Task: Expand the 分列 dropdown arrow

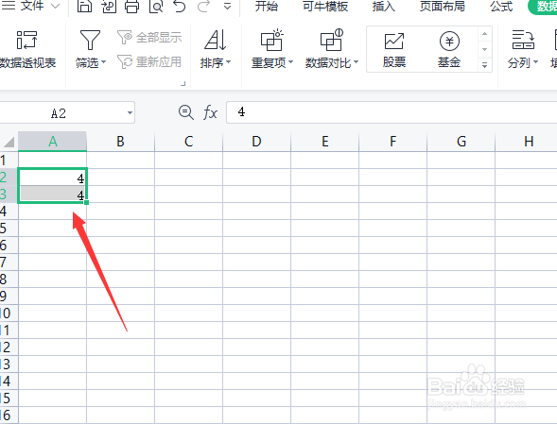Action: 535,62
